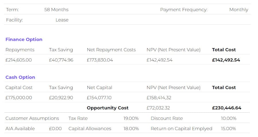Click net capital £154,077.10

[99, 98]
